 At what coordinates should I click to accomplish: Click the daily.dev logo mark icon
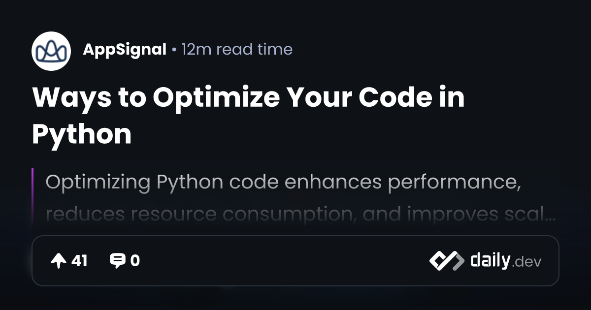tap(446, 261)
